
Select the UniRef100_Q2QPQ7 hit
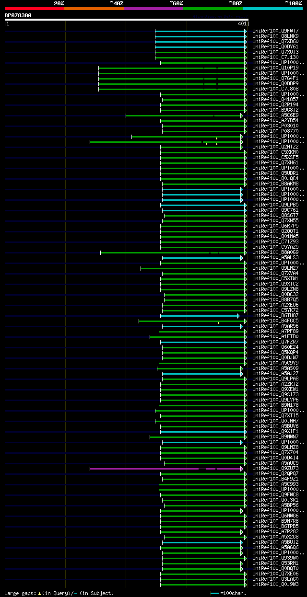275,473
